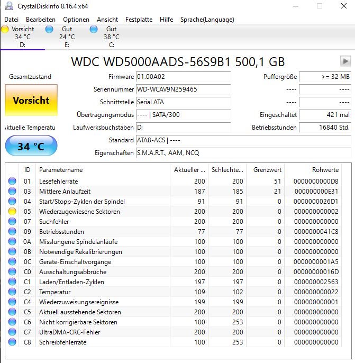Click status icon for Nicht korrigierbare Sektoren
The image size is (355, 363).
coord(12,322)
